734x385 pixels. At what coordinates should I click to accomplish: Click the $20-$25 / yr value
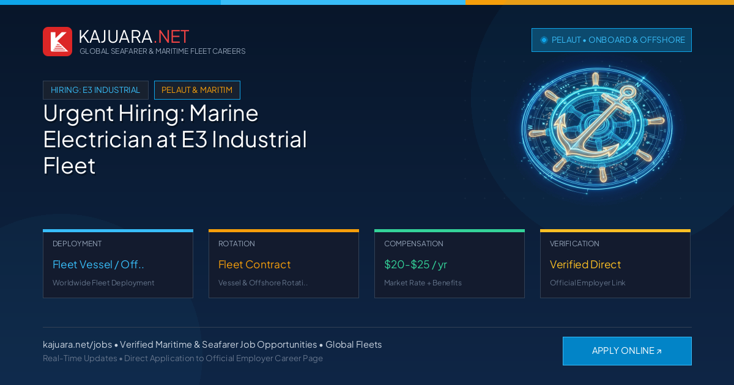(415, 265)
